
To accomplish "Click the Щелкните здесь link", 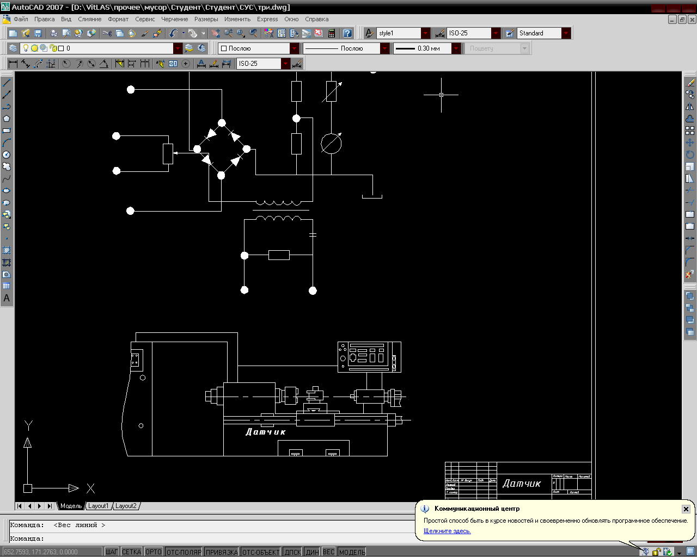I will click(x=447, y=531).
